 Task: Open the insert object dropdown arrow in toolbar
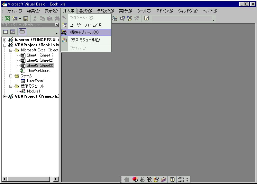[x=20, y=19]
